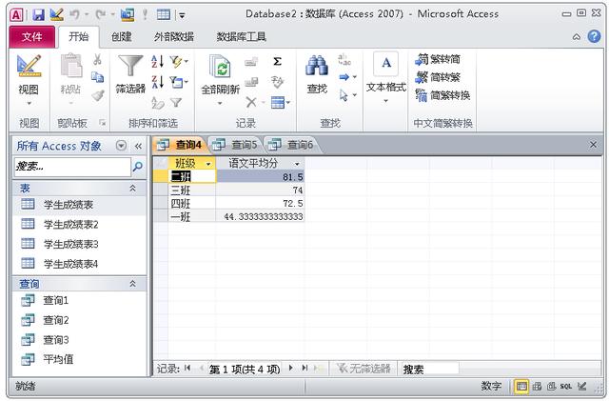Go to next record navigation arrow
The image size is (609, 401).
290,368
